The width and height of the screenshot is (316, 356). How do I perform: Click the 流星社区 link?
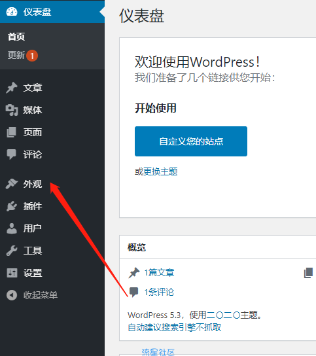(158, 352)
